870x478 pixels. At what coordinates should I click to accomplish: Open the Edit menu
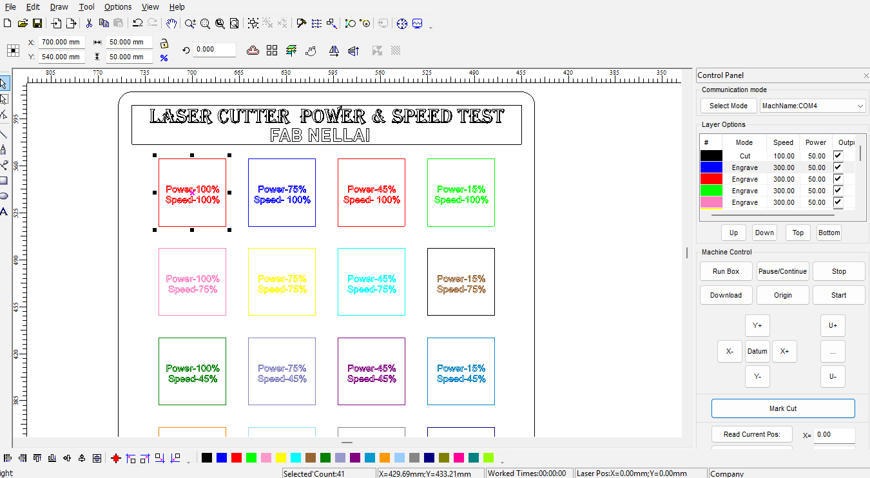click(34, 7)
